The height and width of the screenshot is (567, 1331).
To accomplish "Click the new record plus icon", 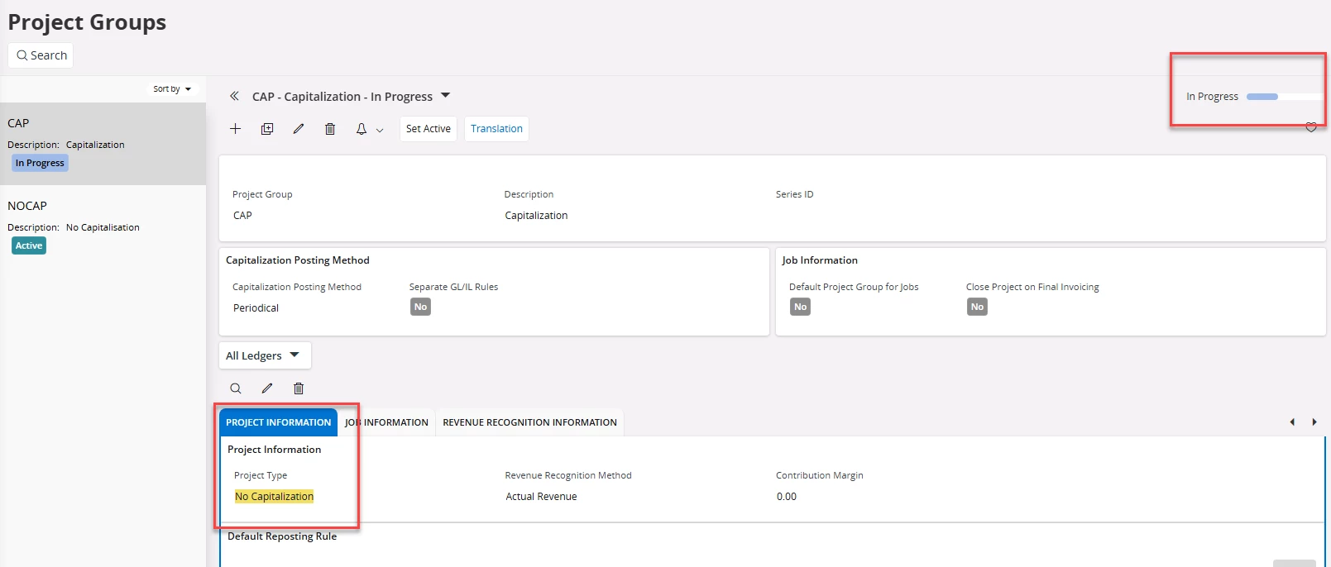I will click(x=236, y=129).
